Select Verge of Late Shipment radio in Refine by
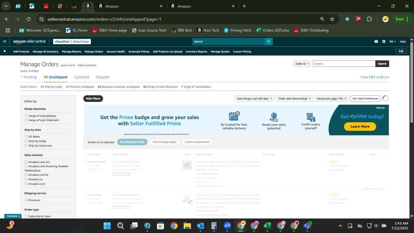Viewport: 414px width, 233px height. pyautogui.click(x=26, y=120)
